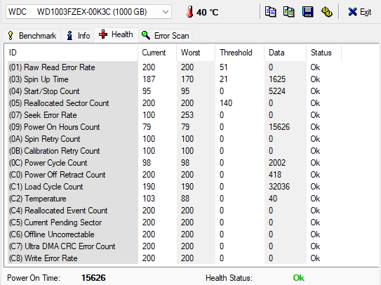Select the Start/Stop Count row
The height and width of the screenshot is (285, 381).
pyautogui.click(x=175, y=91)
